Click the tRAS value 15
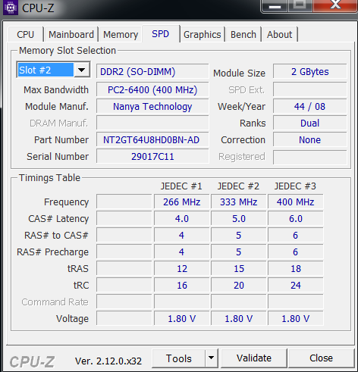This screenshot has width=358, height=372. click(x=239, y=268)
